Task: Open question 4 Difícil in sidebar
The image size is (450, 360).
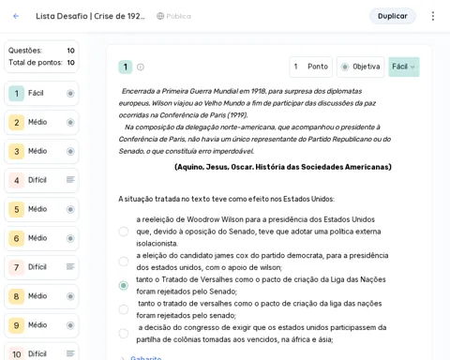Action: tap(41, 180)
